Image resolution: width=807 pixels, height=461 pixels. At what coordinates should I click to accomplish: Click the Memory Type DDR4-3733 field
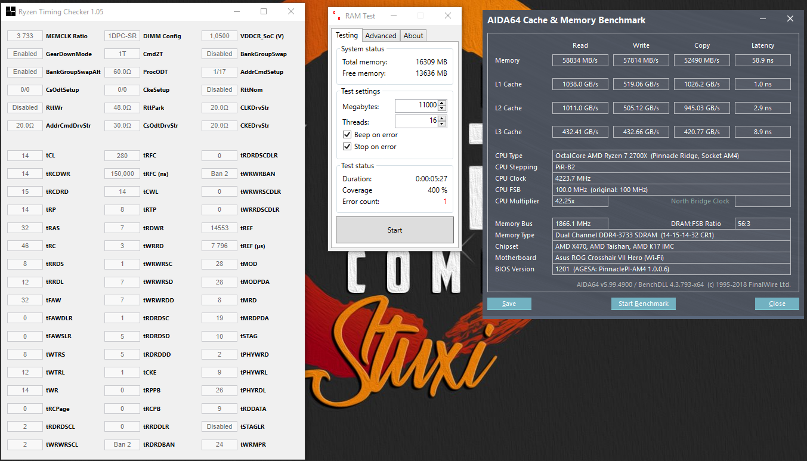point(672,235)
